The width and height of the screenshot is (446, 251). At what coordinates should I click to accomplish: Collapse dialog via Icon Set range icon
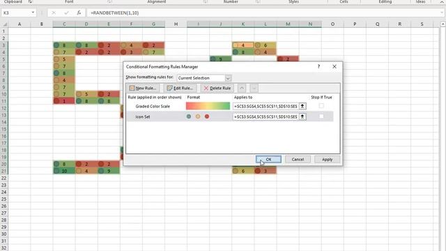(x=302, y=116)
